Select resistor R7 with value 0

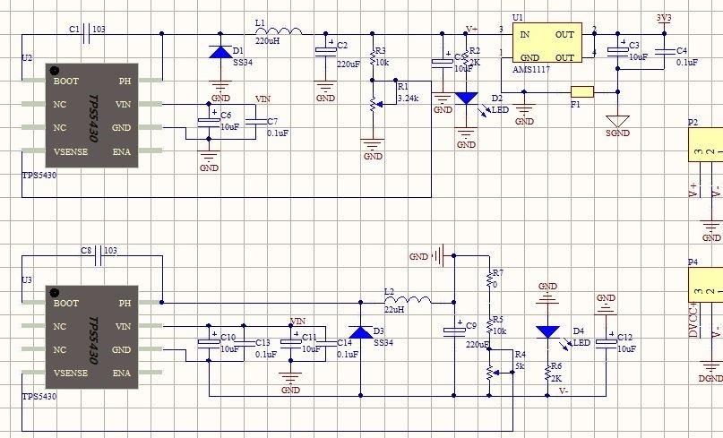click(489, 279)
